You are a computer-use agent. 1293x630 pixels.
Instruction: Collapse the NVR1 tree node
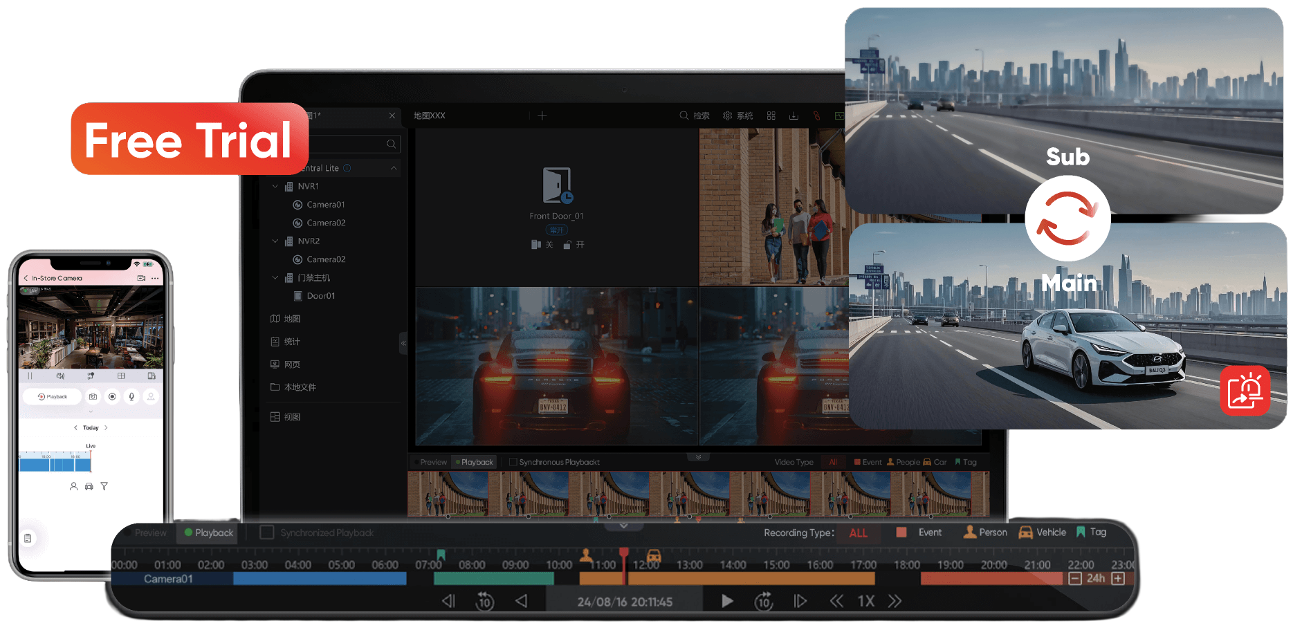click(275, 187)
